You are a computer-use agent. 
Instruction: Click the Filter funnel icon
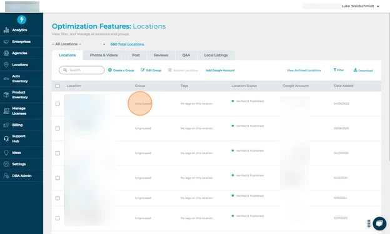pyautogui.click(x=335, y=70)
